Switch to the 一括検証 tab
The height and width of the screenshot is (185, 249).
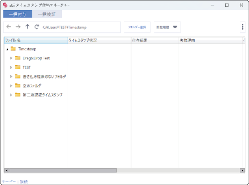(47, 14)
